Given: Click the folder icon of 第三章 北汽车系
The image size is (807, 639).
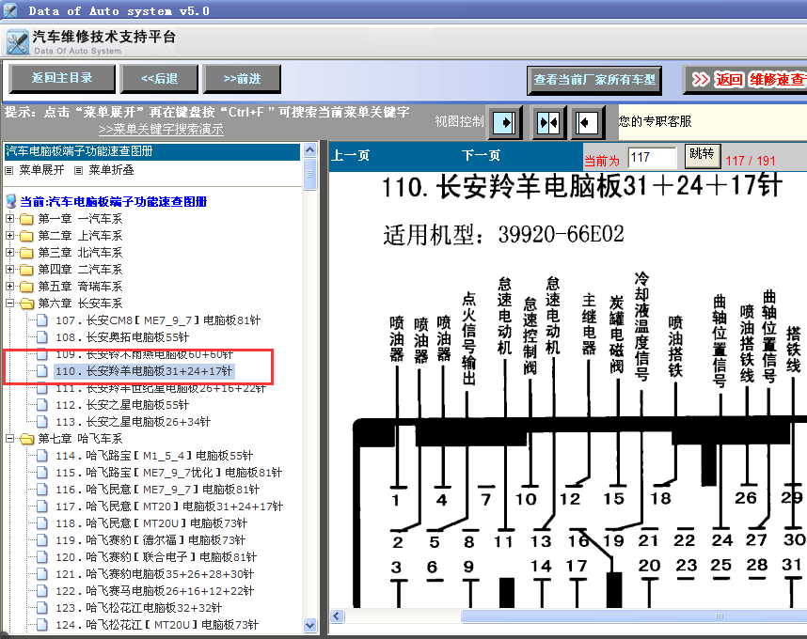Looking at the screenshot, I should pyautogui.click(x=26, y=254).
